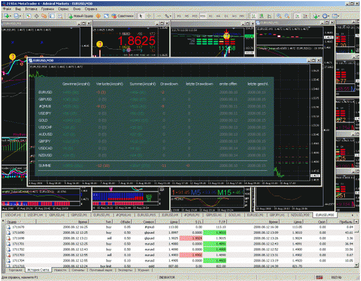
Task: Select the bar chart type icon
Action: pyautogui.click(x=254, y=16)
